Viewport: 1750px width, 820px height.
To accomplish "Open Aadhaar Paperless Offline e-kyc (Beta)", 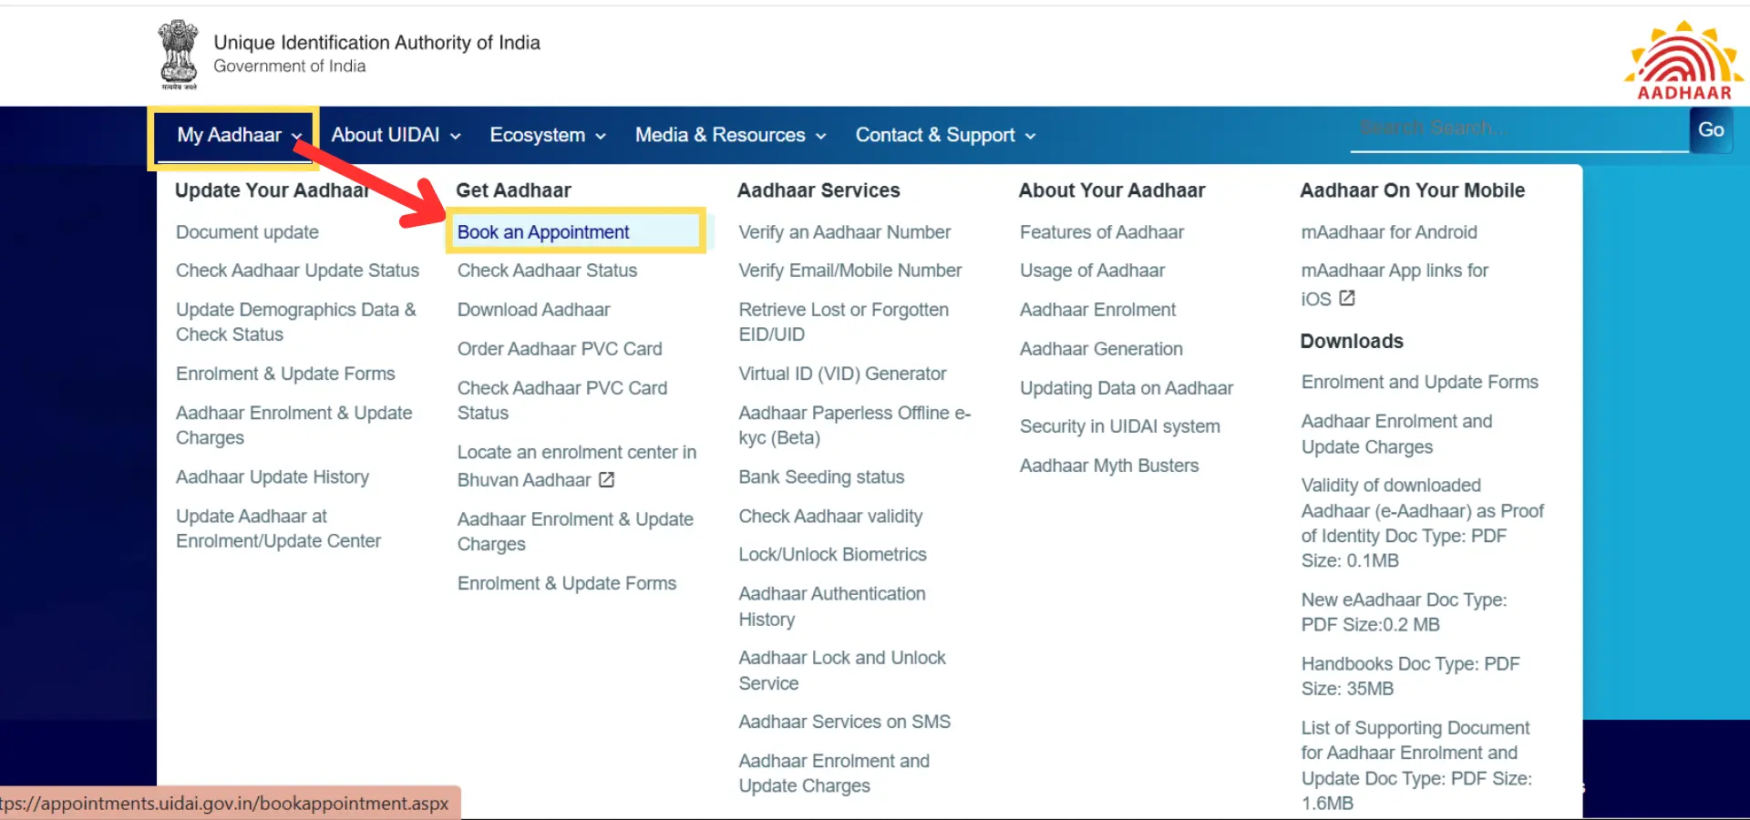I will click(x=855, y=425).
